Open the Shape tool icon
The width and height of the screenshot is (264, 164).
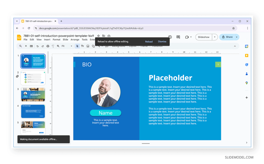coord(93,46)
